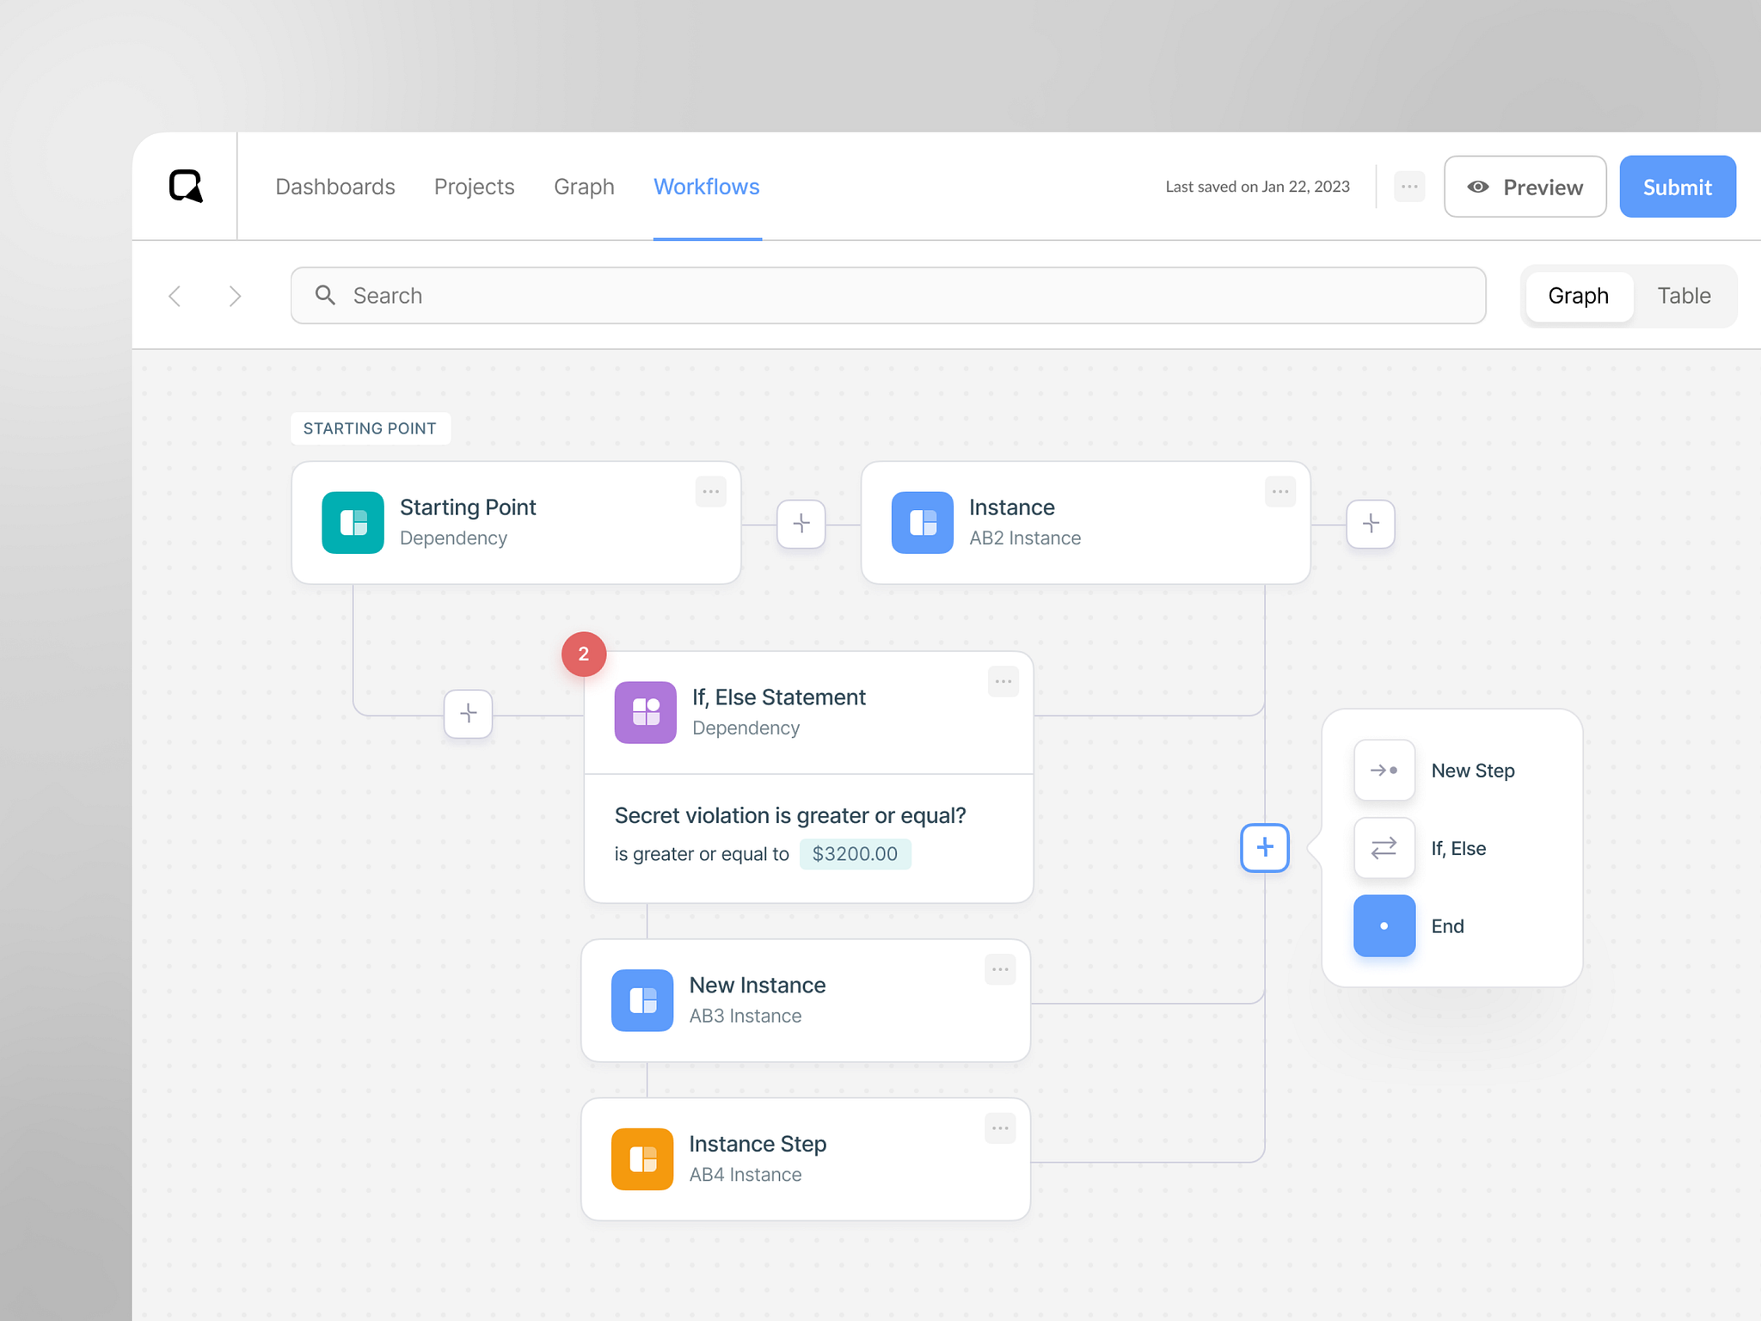Toggle Preview mode with the eye button
The image size is (1761, 1321).
click(x=1525, y=187)
